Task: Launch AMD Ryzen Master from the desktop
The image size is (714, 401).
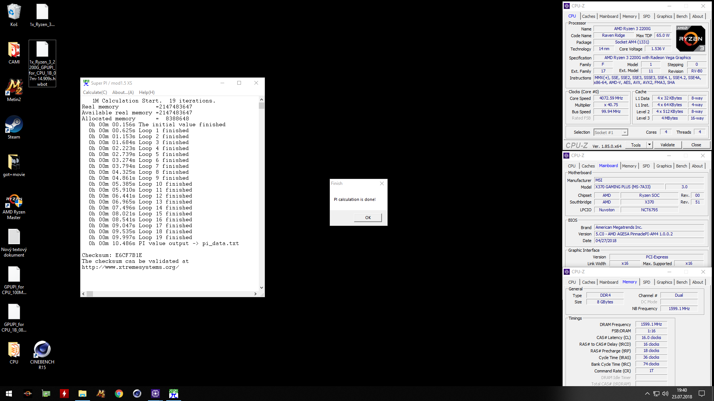Action: click(x=14, y=206)
